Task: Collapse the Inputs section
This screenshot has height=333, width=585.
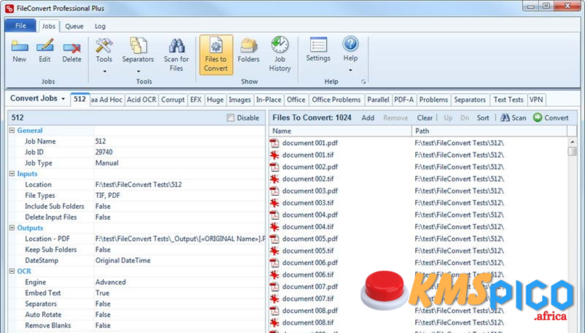Action: click(x=12, y=174)
